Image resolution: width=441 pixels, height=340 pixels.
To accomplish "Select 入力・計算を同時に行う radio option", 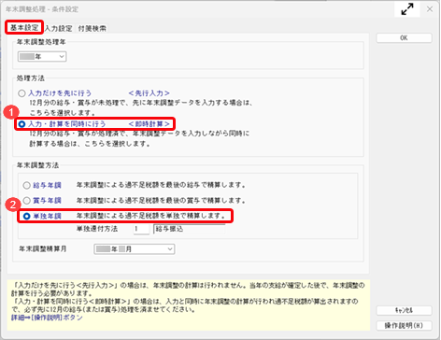I will coord(21,124).
